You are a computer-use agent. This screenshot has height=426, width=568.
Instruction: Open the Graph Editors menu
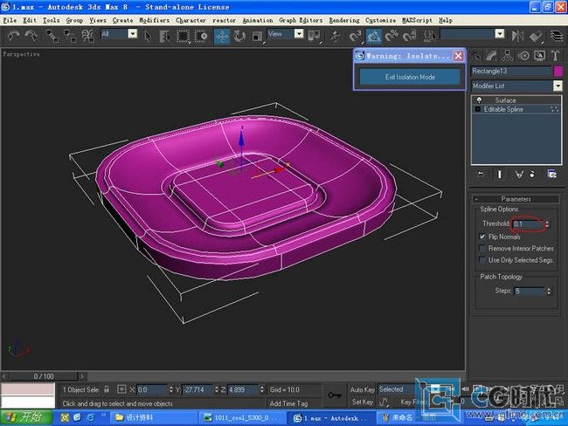tap(301, 20)
